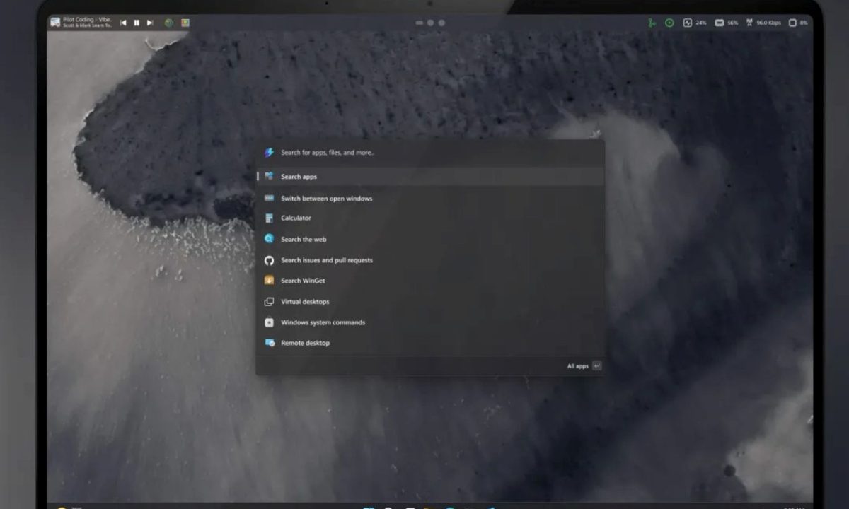The image size is (849, 509).
Task: Click the green circular status icon
Action: point(669,23)
